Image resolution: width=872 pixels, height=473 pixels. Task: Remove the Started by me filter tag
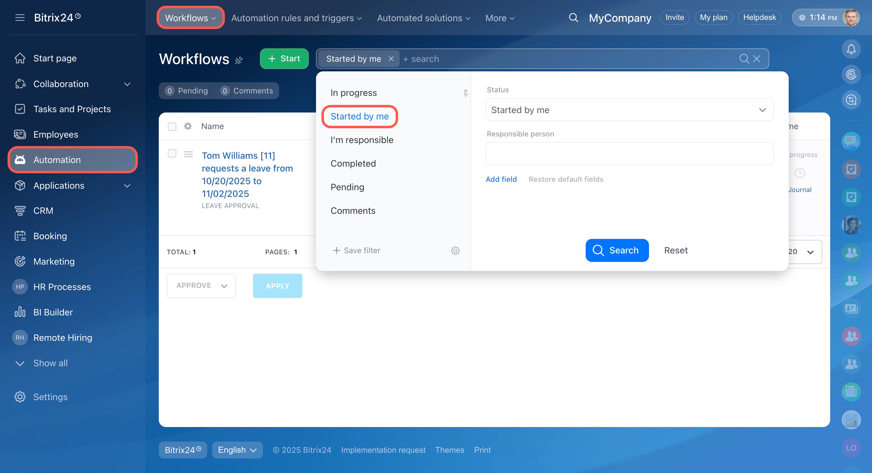click(391, 59)
